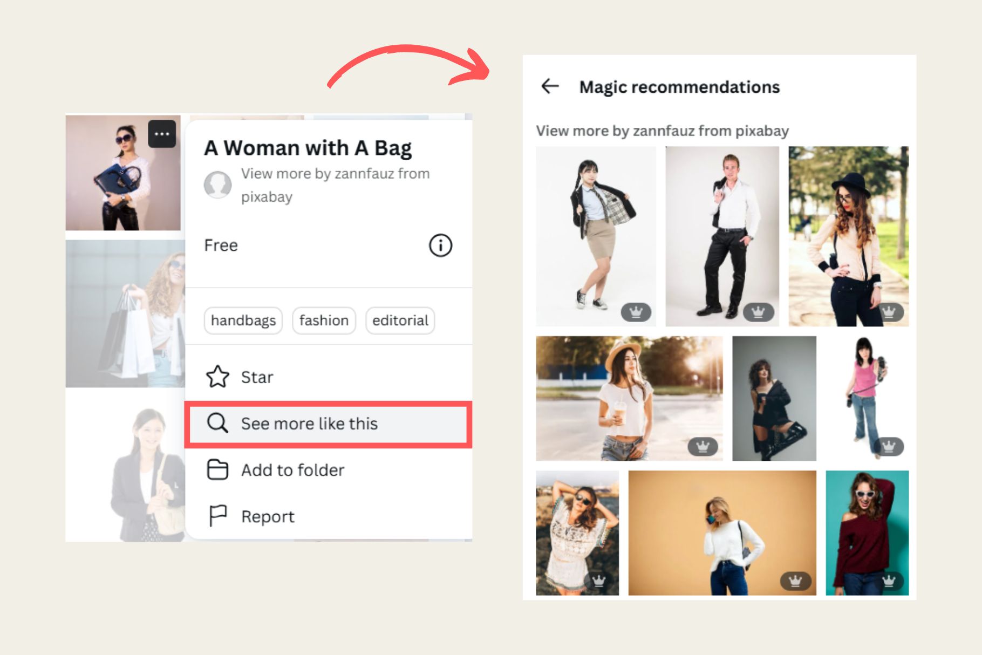Open View more by zannfauz link in the menu
Viewport: 982px width, 655px height.
(x=335, y=185)
